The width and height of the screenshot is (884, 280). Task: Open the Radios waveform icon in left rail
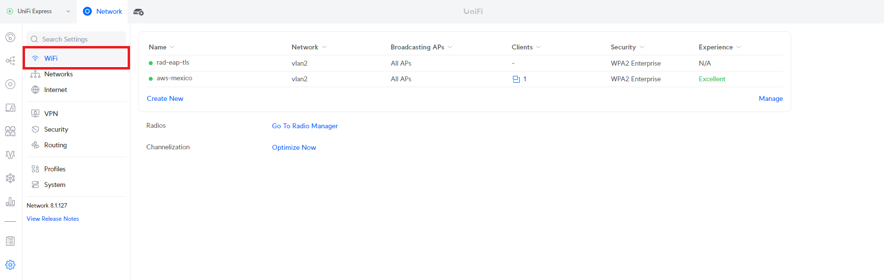[x=10, y=155]
